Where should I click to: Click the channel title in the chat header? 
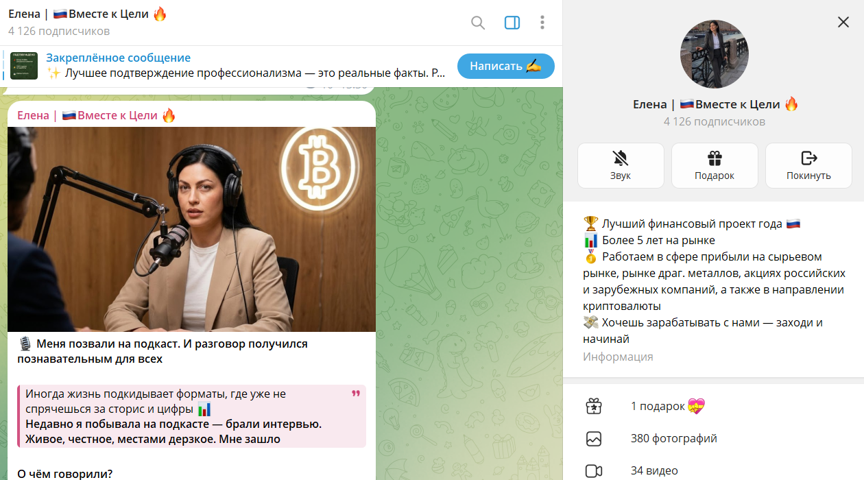pyautogui.click(x=88, y=14)
